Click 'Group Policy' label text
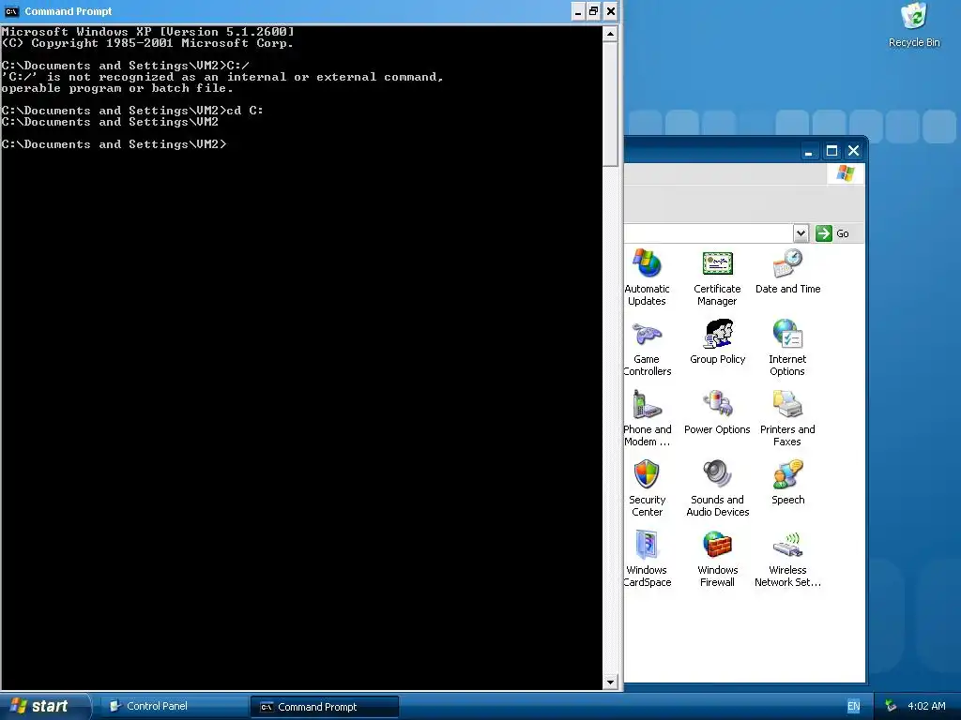 (x=718, y=359)
